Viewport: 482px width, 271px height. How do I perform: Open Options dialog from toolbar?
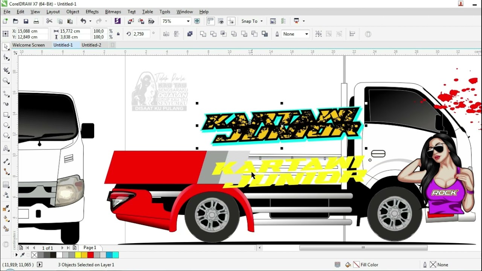click(284, 21)
